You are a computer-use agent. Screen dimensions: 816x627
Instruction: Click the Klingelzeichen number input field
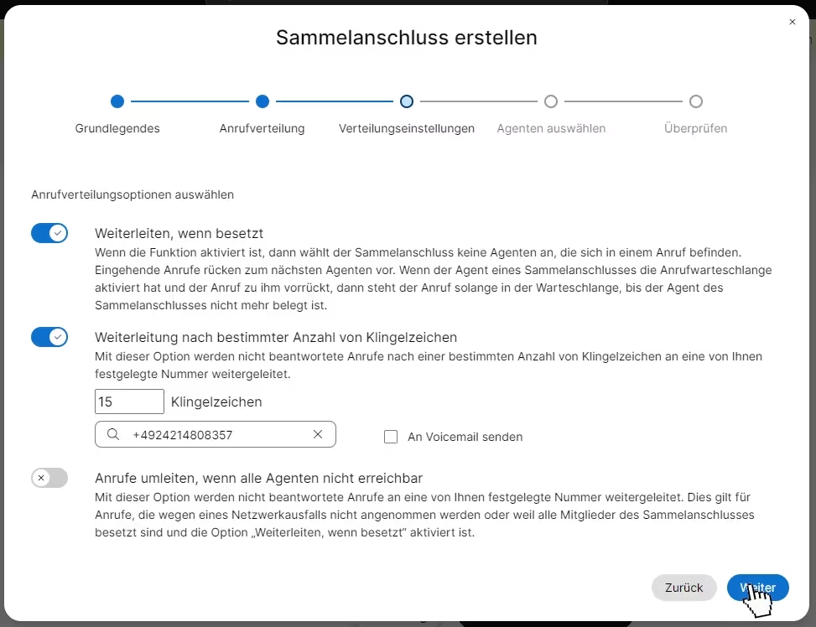[130, 402]
